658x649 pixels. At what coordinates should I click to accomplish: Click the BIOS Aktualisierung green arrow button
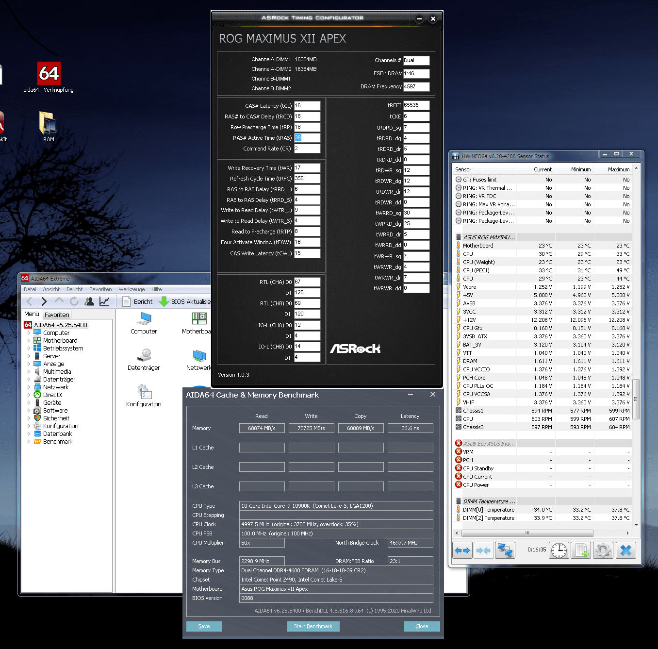coord(184,301)
